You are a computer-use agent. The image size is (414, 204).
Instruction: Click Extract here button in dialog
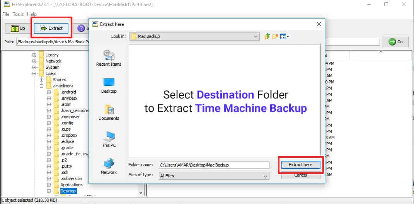(300, 165)
